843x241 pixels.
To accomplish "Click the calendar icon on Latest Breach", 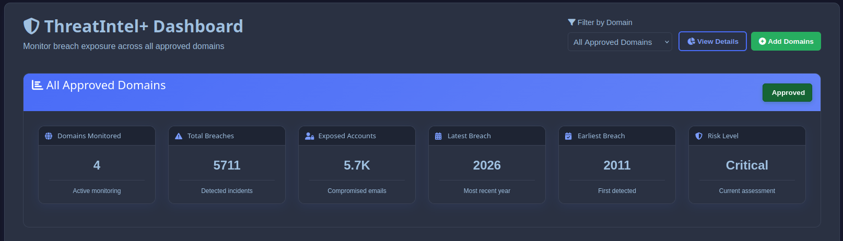I will click(x=438, y=136).
